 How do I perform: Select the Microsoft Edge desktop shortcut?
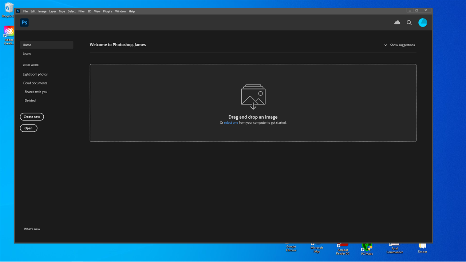tap(317, 249)
